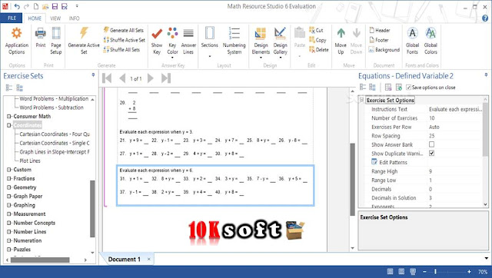492x278 pixels.
Task: Click Generate All Sets
Action: click(123, 30)
